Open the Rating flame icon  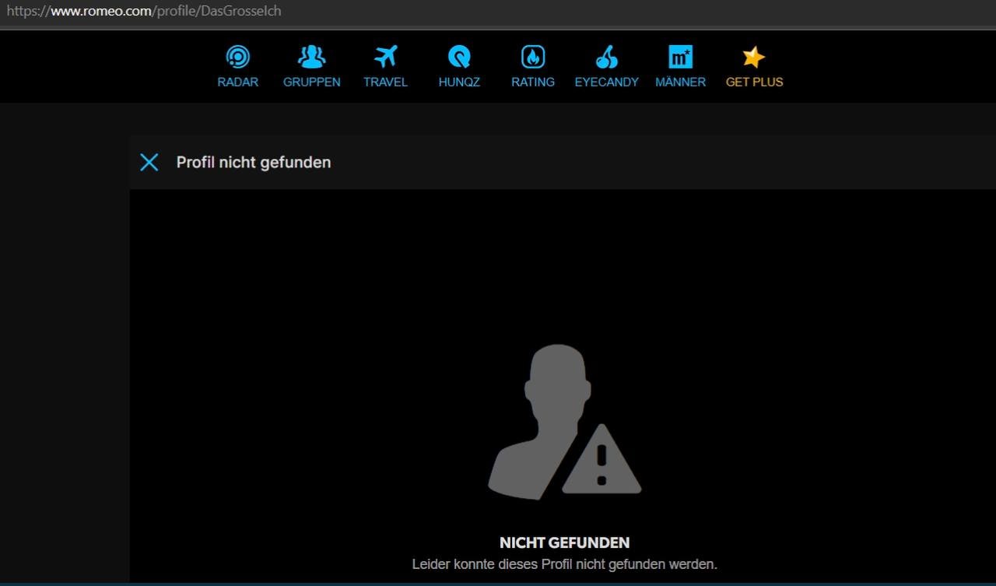(x=533, y=57)
